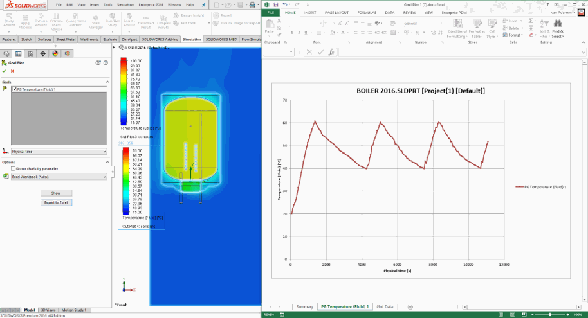The height and width of the screenshot is (318, 588).
Task: Click the Compare Results icon
Action: coord(163,21)
